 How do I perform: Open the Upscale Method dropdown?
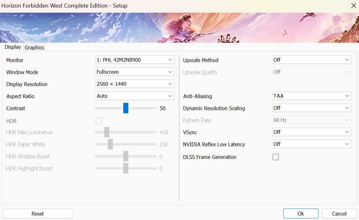coord(311,60)
